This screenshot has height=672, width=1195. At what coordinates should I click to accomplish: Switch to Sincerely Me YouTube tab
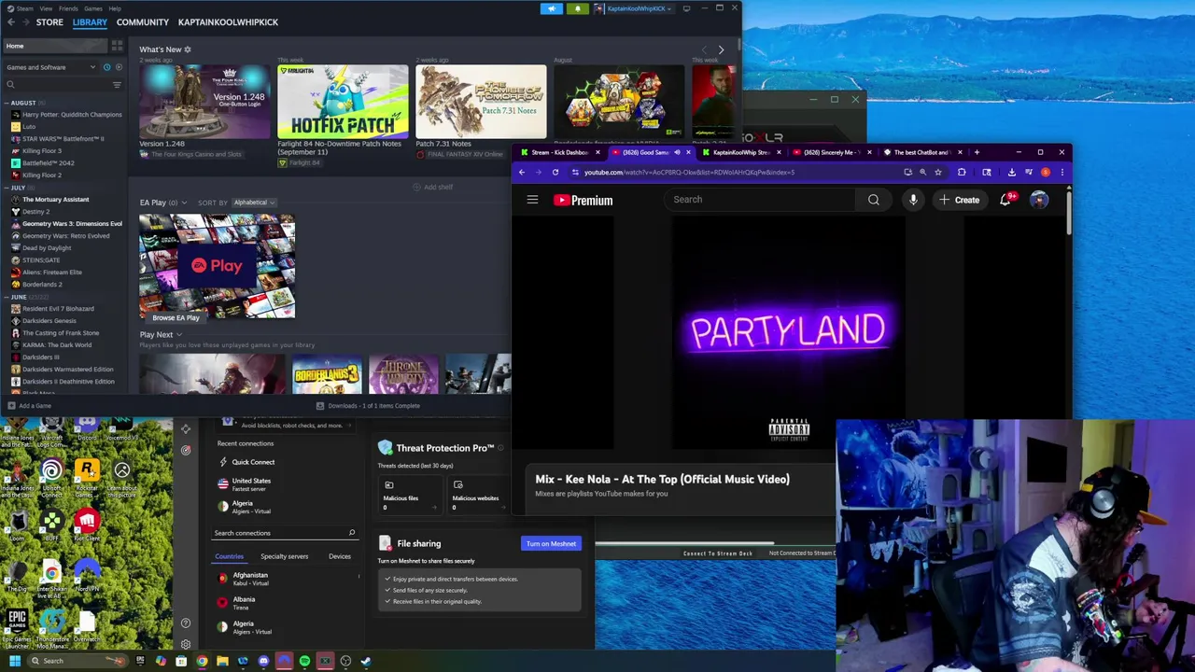pyautogui.click(x=830, y=152)
